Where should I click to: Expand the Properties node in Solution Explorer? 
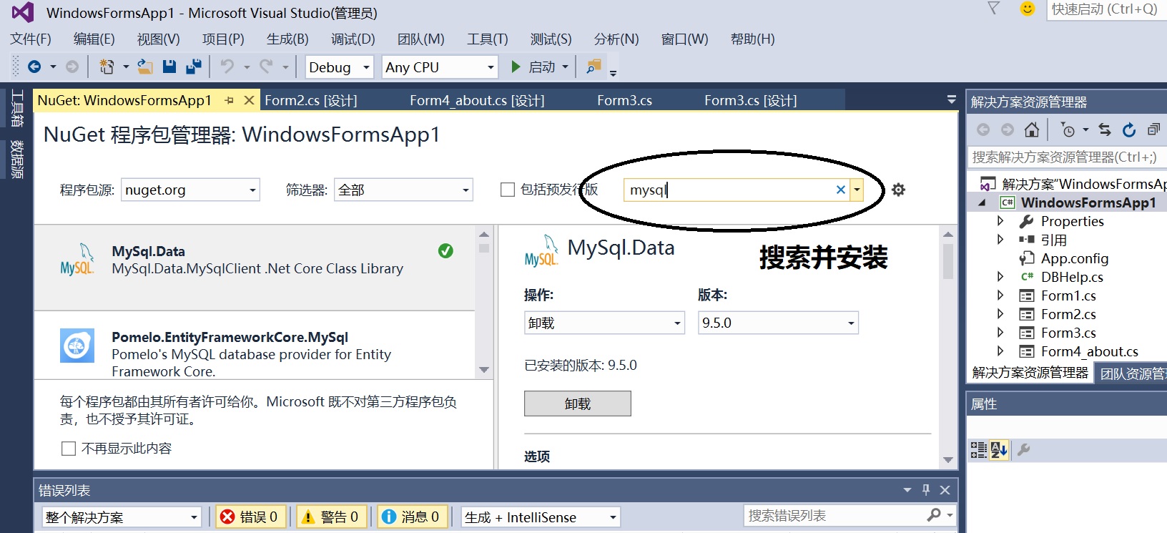(x=1000, y=221)
